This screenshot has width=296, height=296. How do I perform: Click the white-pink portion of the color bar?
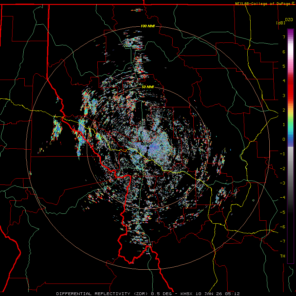tap(290, 54)
